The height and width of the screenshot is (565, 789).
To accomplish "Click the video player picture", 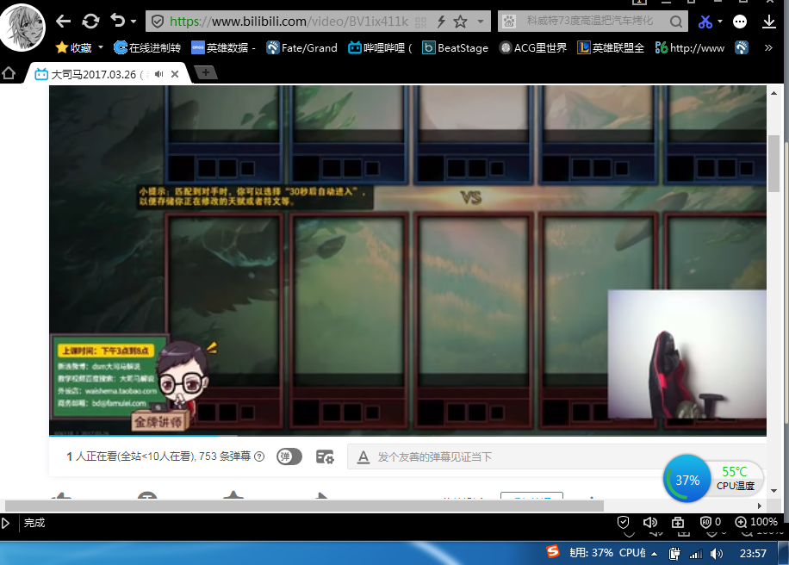I will 407,259.
